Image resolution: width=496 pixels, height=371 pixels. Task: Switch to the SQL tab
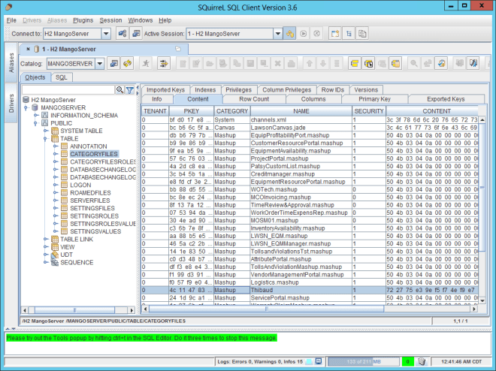pos(62,77)
